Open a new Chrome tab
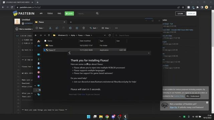 (37, 2)
